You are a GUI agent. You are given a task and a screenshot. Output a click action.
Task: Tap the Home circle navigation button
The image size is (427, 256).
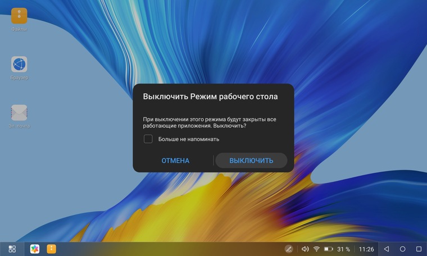point(402,249)
